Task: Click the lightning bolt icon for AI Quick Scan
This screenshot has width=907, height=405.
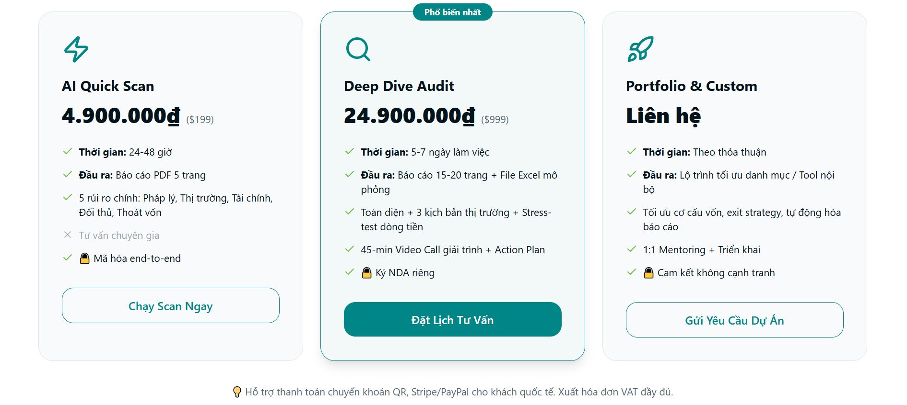Action: click(x=76, y=49)
